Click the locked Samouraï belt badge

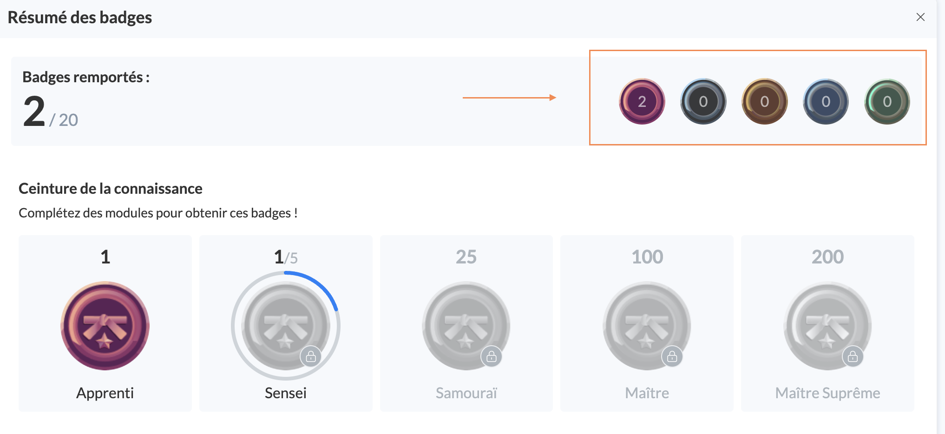click(x=466, y=324)
